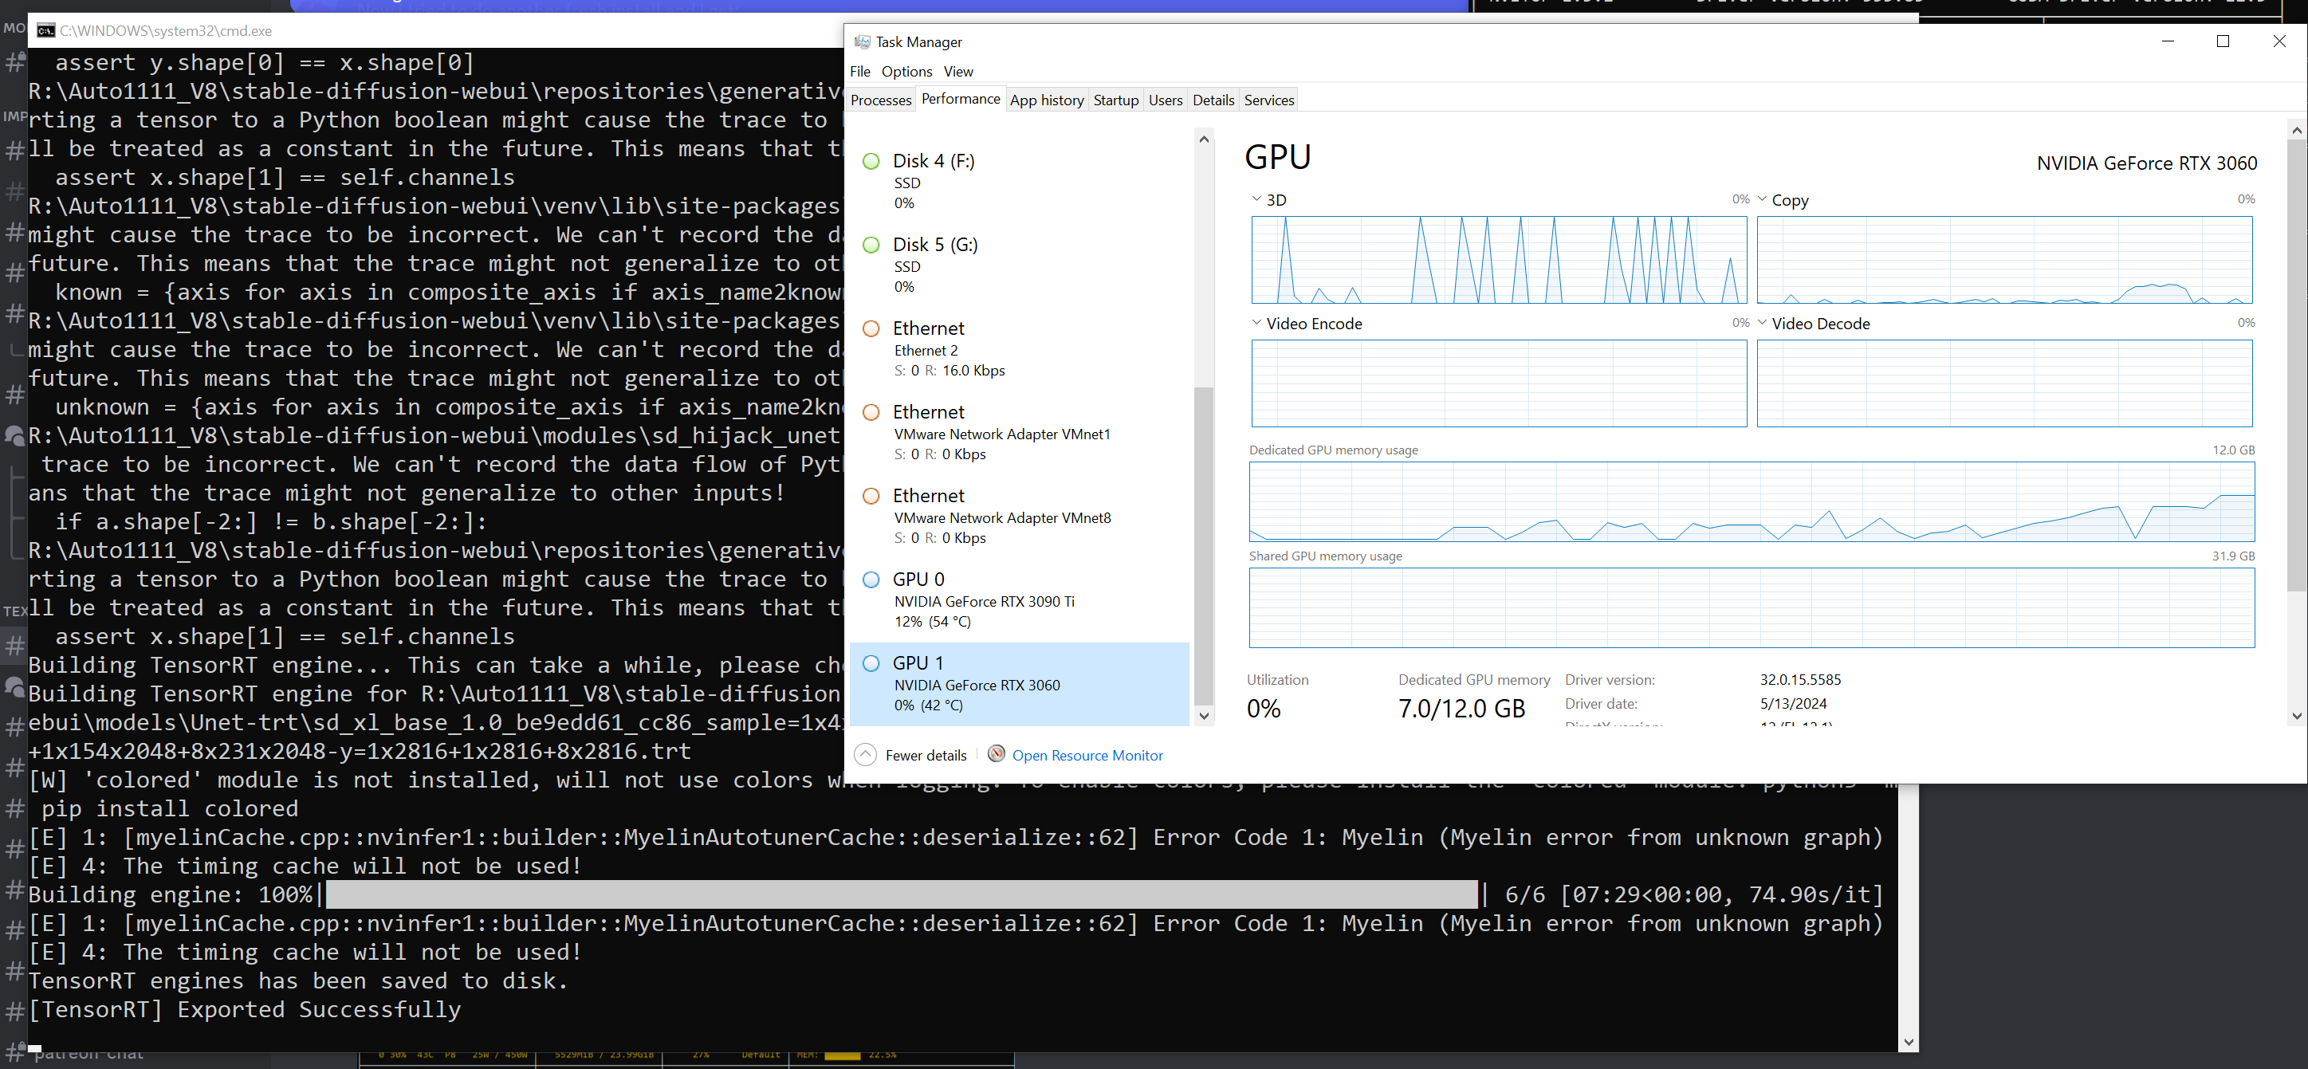Viewport: 2308px width, 1069px height.
Task: Click the circled chevron icon next to Fewer details
Action: click(x=865, y=754)
